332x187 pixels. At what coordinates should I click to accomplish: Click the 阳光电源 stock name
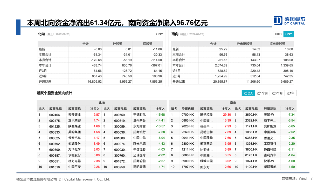coord(140,144)
